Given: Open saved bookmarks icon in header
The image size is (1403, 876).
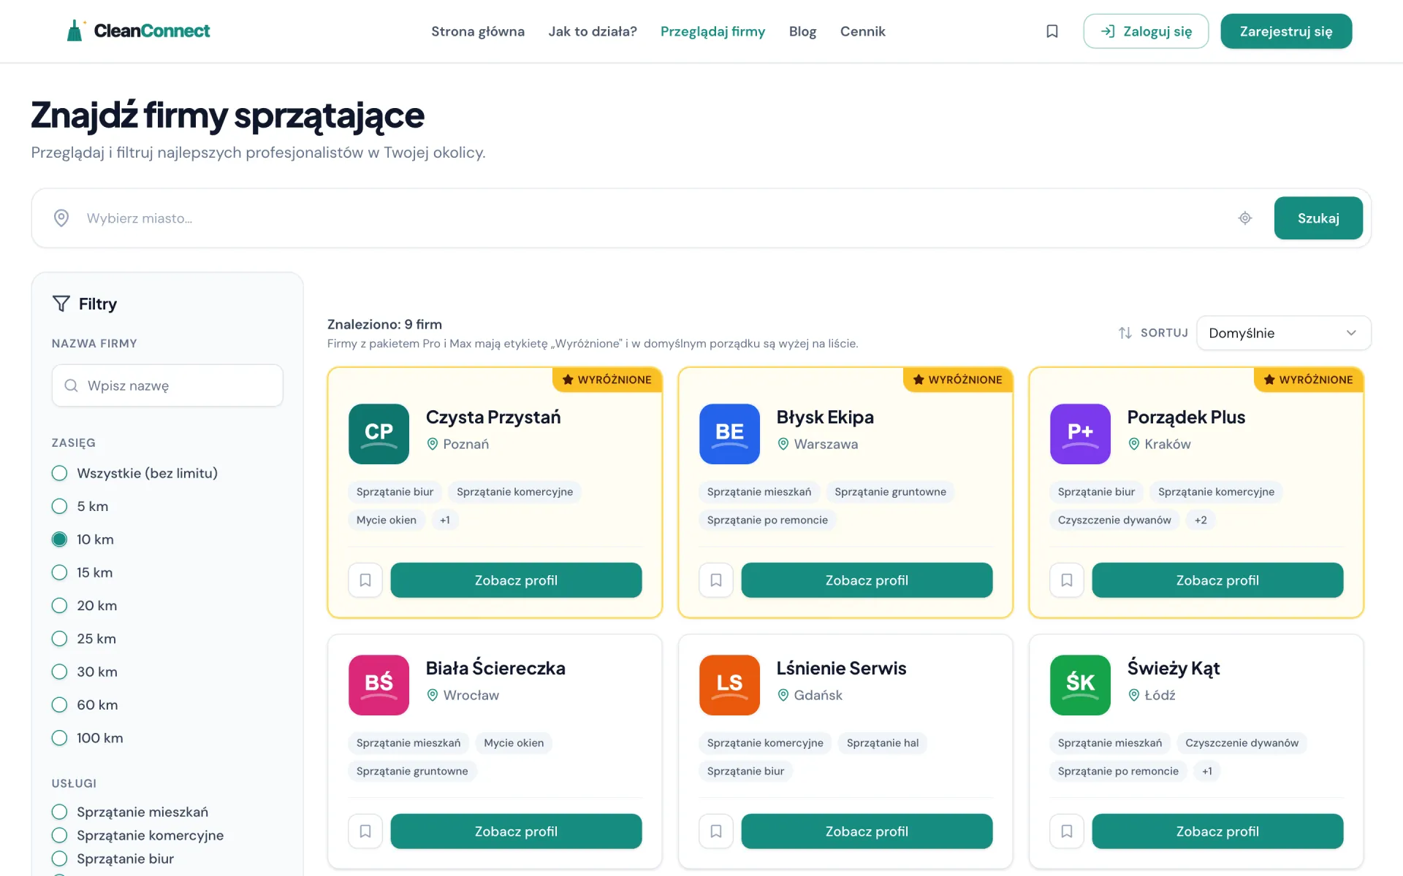Looking at the screenshot, I should click(x=1052, y=31).
